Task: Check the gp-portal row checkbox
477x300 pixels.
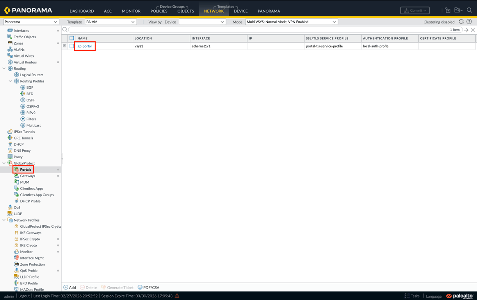Action: 72,46
